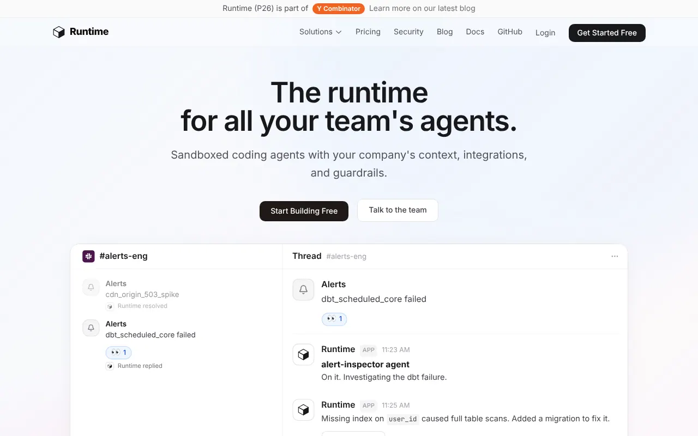Open the Pricing page

point(368,32)
